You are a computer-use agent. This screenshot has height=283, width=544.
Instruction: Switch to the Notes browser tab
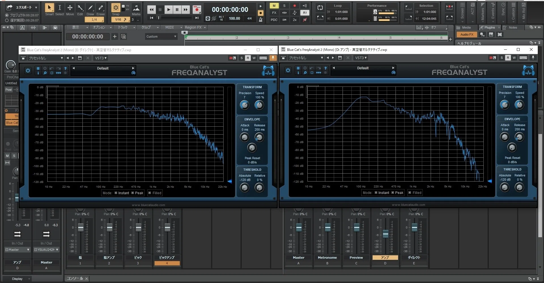[513, 27]
